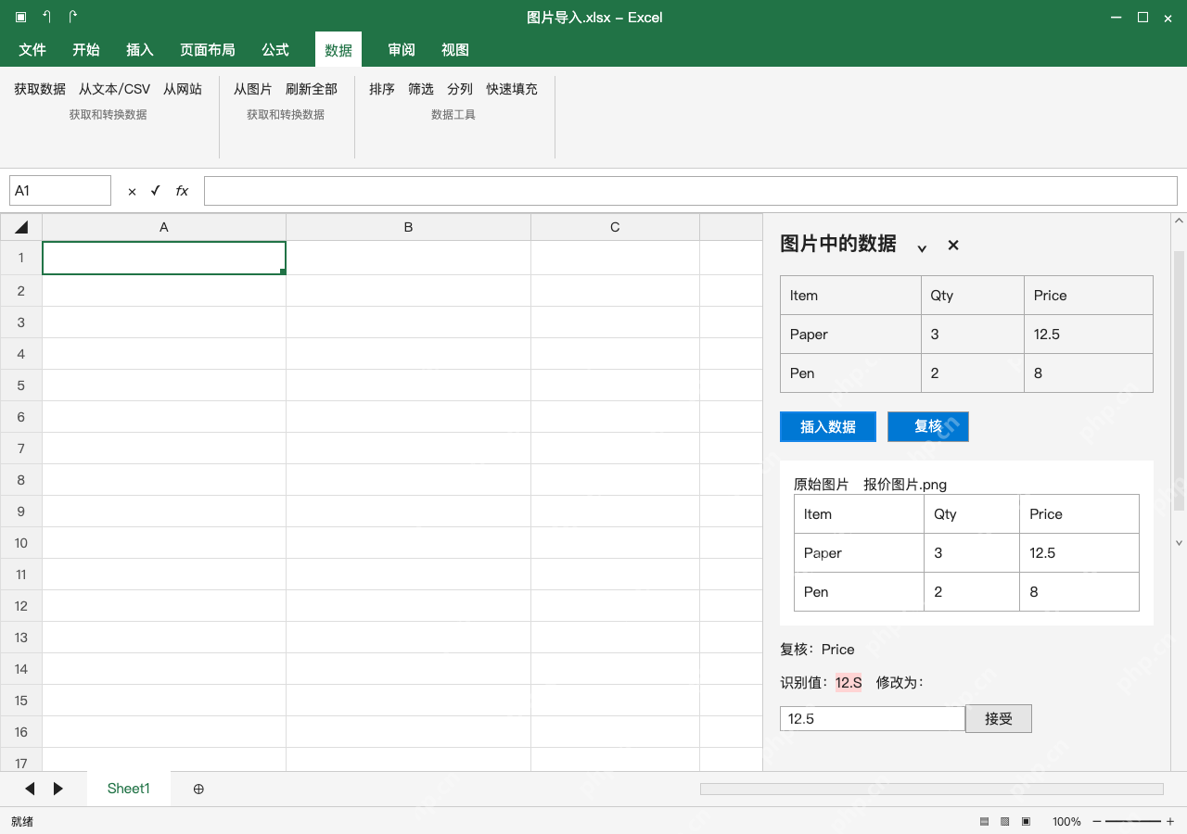The width and height of the screenshot is (1187, 834).
Task: Adjust the zoom slider in the status bar
Action: tap(1133, 821)
